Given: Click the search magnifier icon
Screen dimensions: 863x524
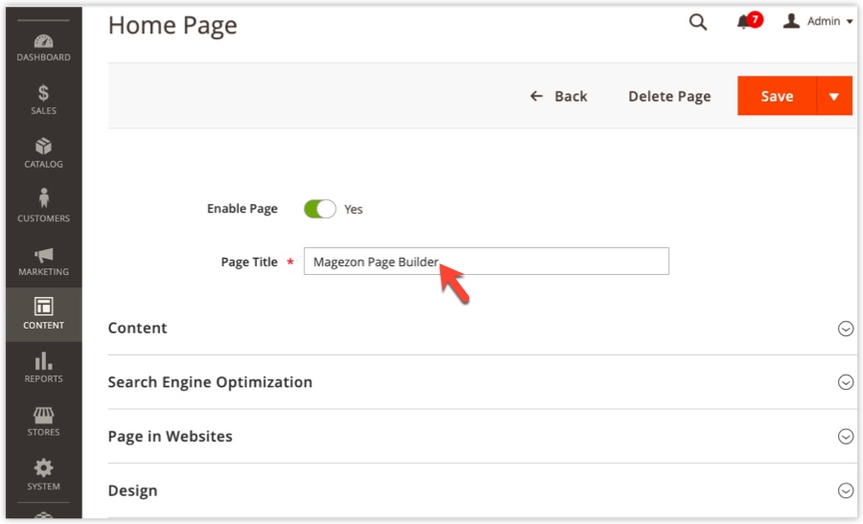Looking at the screenshot, I should tap(698, 22).
